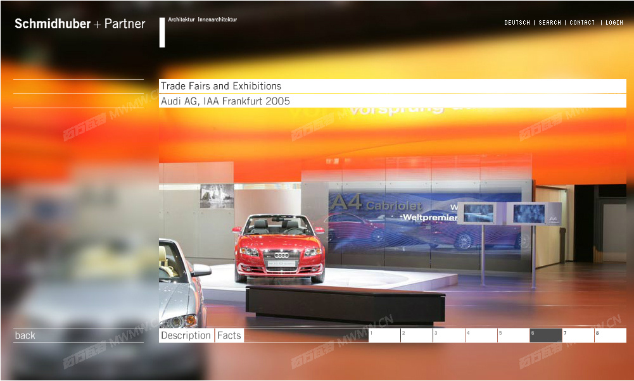
Task: Click the LOGIN link
Action: pos(614,23)
